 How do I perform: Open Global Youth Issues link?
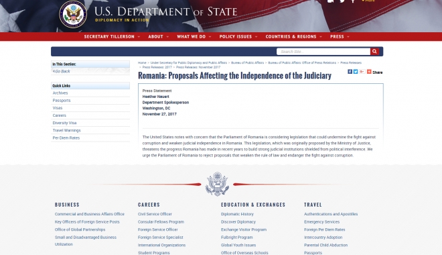(x=238, y=245)
